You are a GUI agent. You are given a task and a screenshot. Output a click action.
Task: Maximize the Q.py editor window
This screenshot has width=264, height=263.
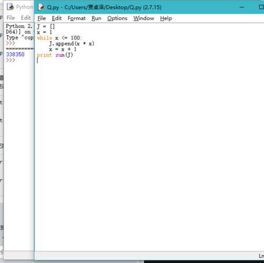[x=261, y=7]
